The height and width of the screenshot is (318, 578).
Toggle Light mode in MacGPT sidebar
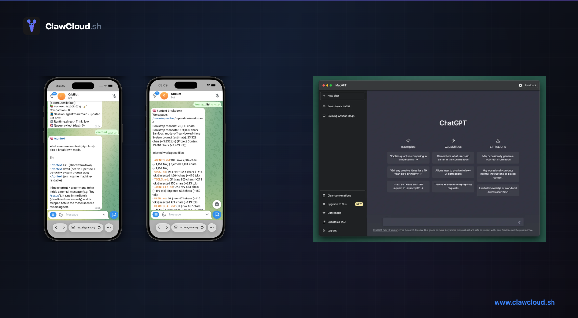click(334, 213)
